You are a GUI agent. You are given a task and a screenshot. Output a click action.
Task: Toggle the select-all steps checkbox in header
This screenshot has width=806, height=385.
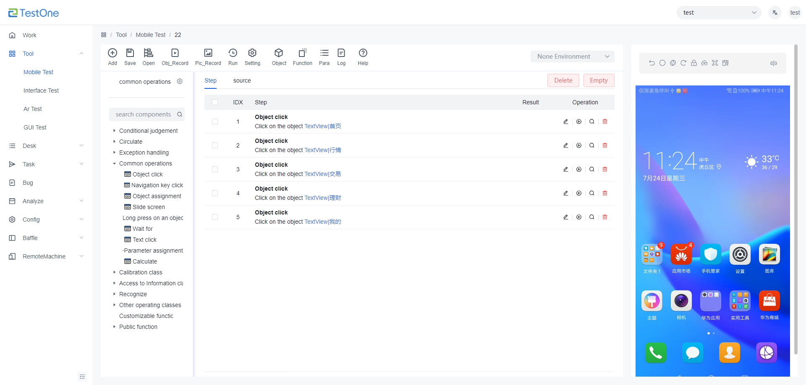coord(215,102)
